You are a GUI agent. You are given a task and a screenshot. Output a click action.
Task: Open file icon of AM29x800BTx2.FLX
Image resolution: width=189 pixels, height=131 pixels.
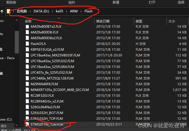(27, 27)
